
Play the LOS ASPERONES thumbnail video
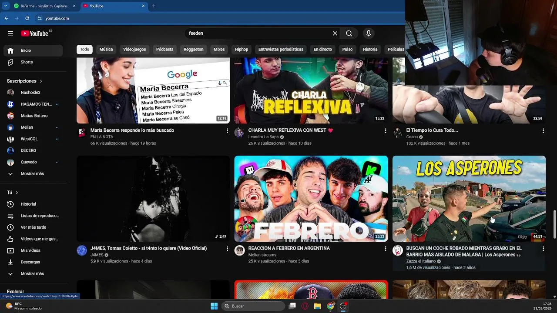(x=469, y=199)
